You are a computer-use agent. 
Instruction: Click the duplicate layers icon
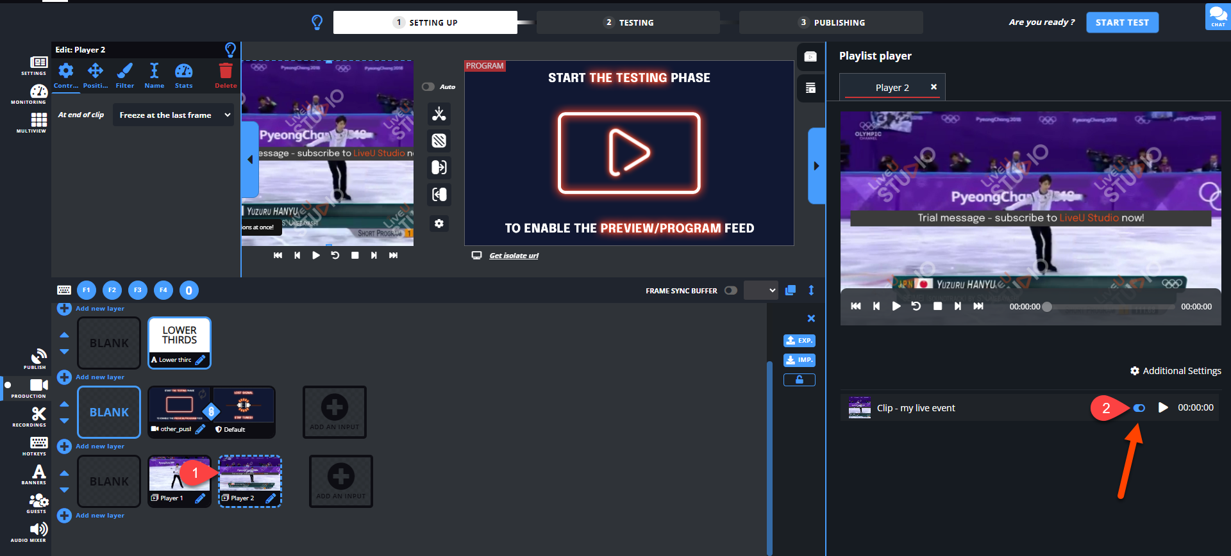tap(791, 290)
